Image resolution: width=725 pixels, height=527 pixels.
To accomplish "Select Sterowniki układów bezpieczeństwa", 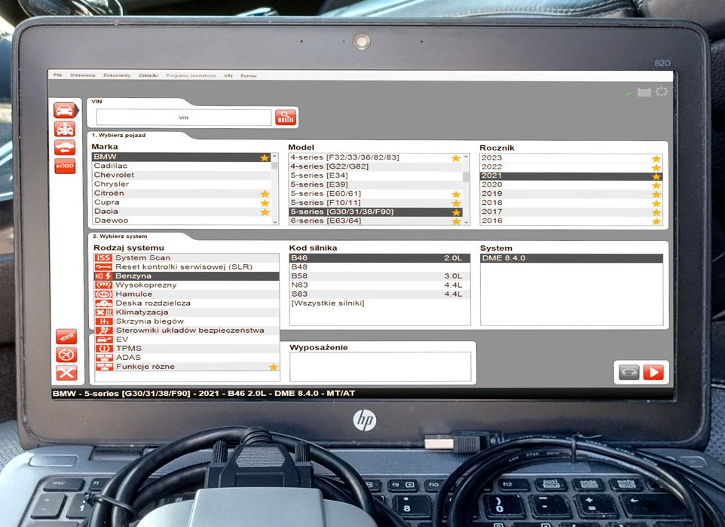I will (x=187, y=331).
